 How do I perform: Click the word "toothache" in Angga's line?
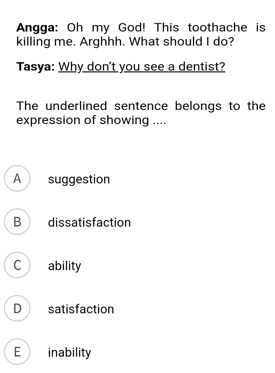[x=217, y=28]
